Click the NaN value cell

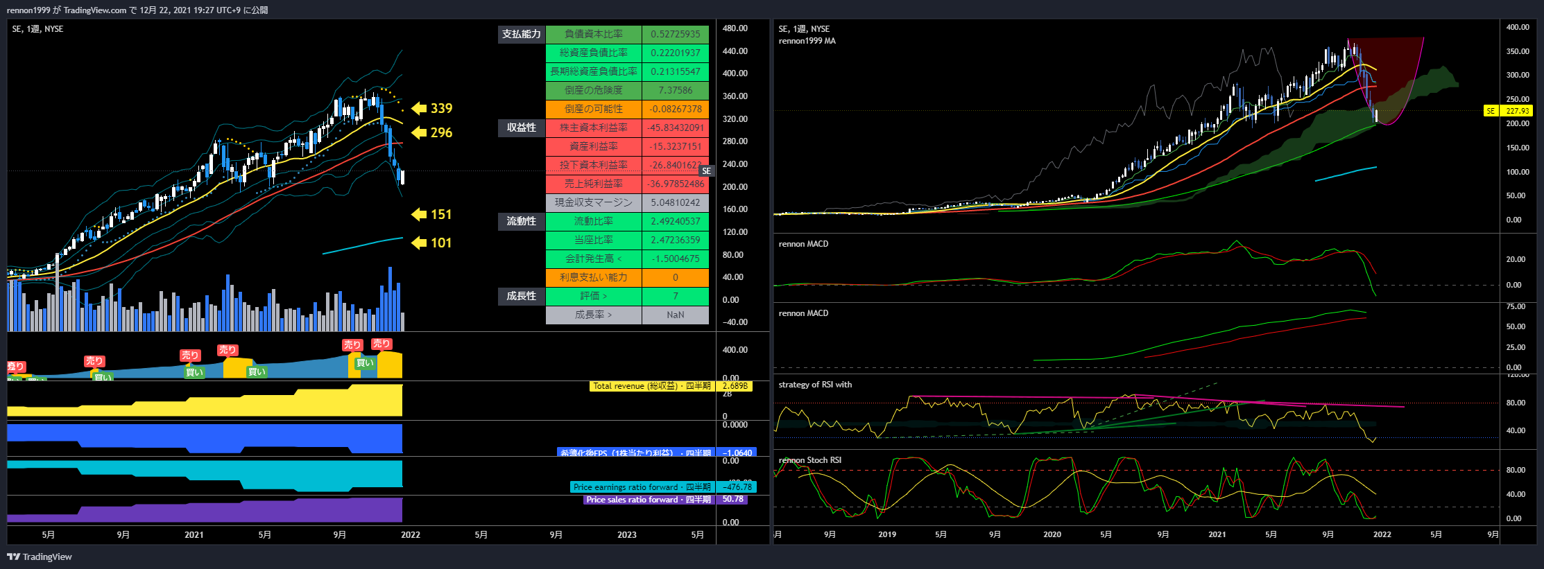pos(676,315)
